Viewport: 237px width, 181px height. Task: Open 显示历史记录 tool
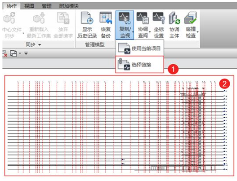[x=87, y=25]
